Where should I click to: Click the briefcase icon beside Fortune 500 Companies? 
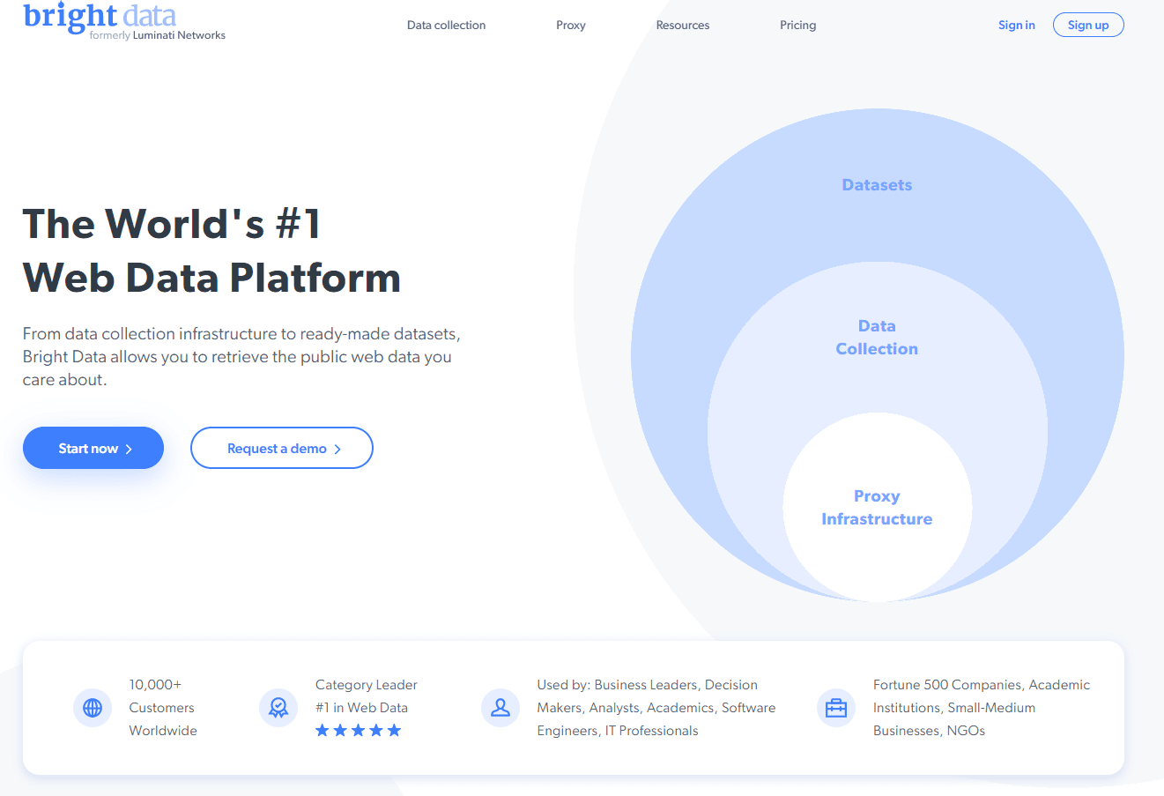click(x=836, y=708)
